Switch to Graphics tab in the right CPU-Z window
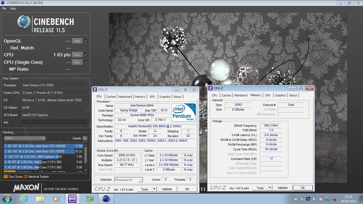 tap(281, 95)
